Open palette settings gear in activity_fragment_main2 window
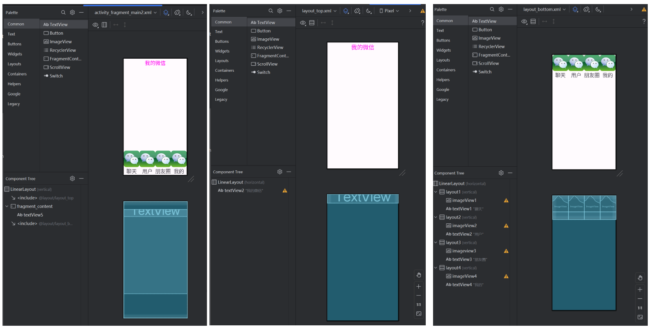651x329 pixels. click(72, 13)
